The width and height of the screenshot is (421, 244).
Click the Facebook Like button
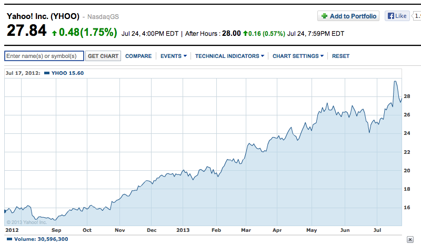397,16
